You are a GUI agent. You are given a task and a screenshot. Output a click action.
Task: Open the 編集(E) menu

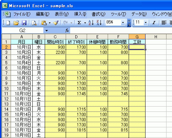[43, 14]
